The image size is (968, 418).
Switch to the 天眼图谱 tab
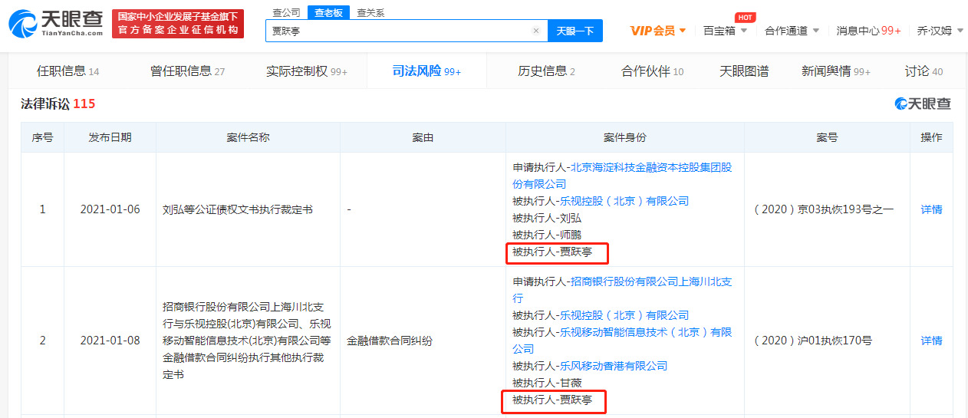(x=744, y=71)
